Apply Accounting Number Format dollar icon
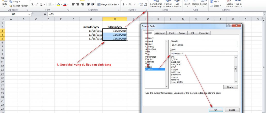 [x=124, y=4]
